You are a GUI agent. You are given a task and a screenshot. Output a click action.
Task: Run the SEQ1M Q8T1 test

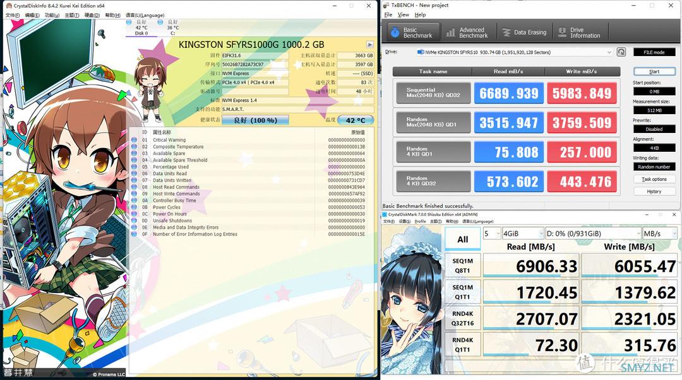coord(462,265)
